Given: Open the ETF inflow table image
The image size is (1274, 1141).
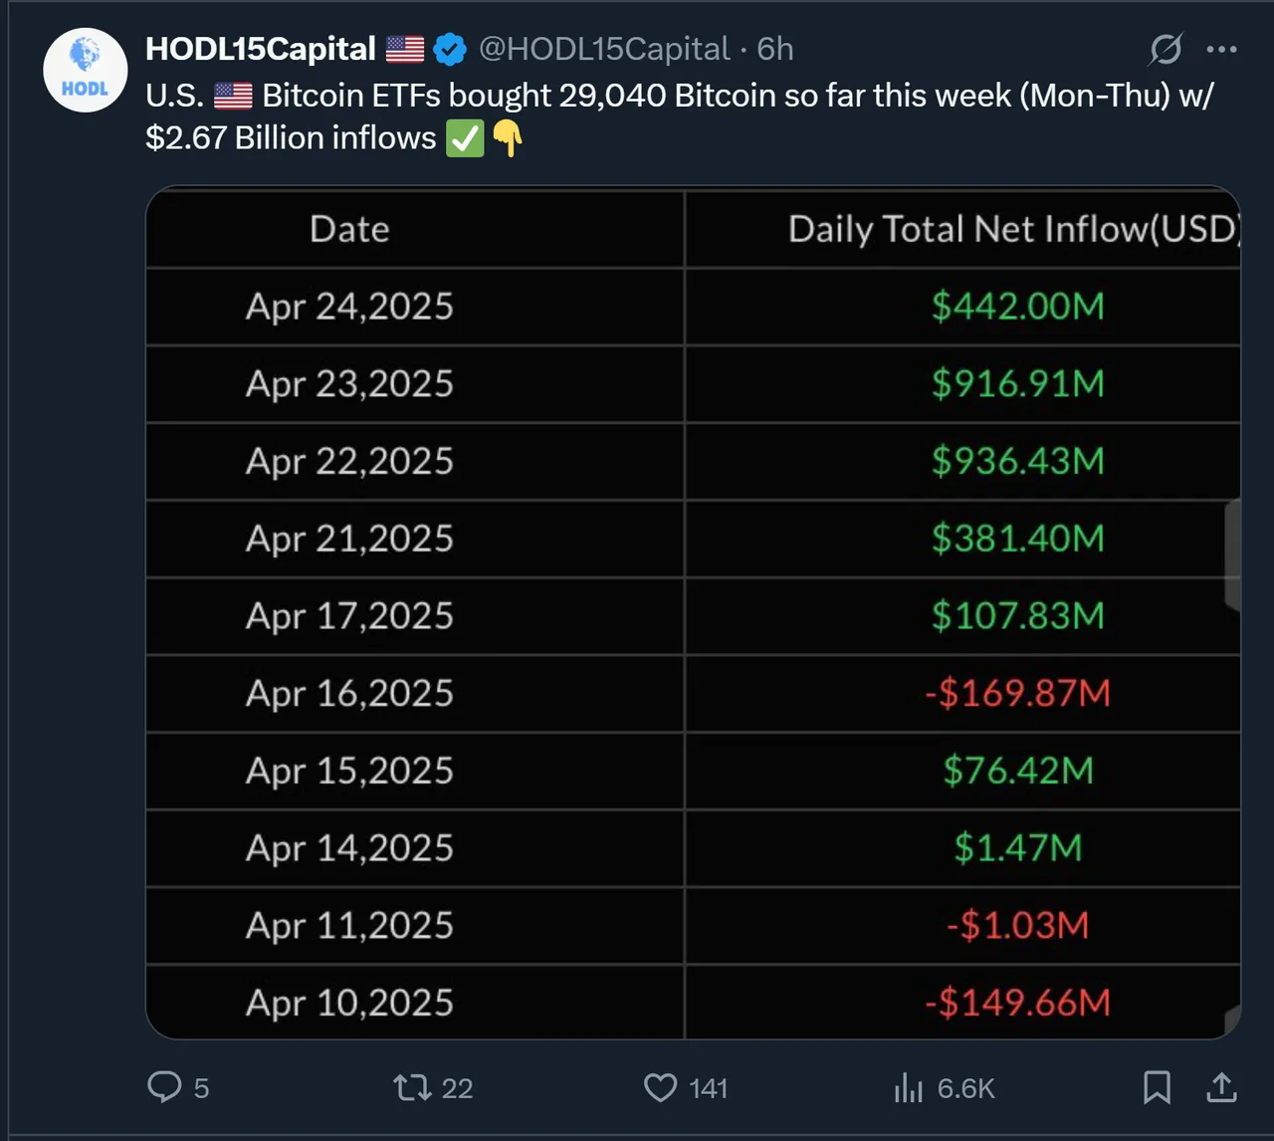Looking at the screenshot, I should [x=694, y=612].
